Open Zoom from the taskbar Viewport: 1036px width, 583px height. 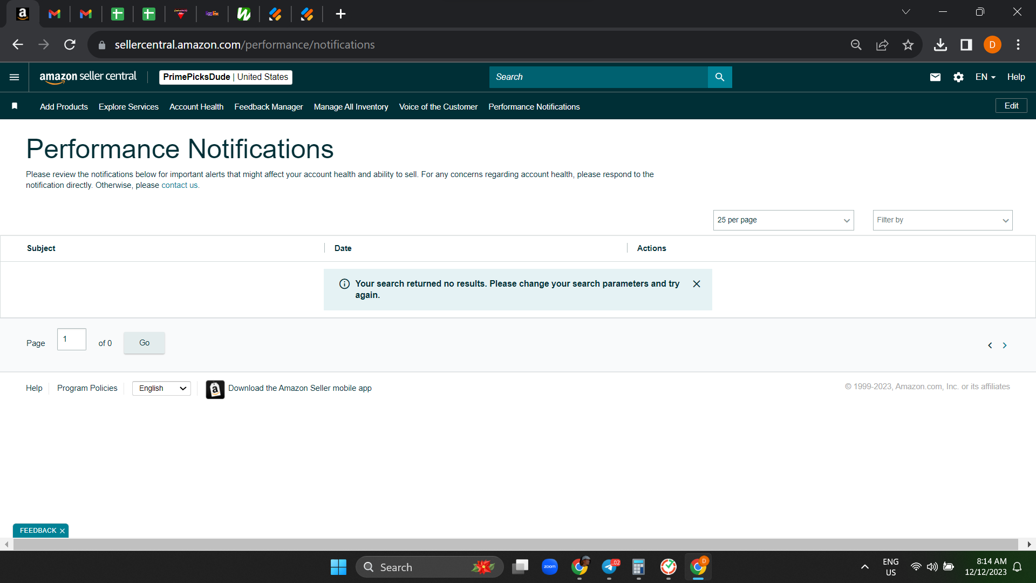550,567
